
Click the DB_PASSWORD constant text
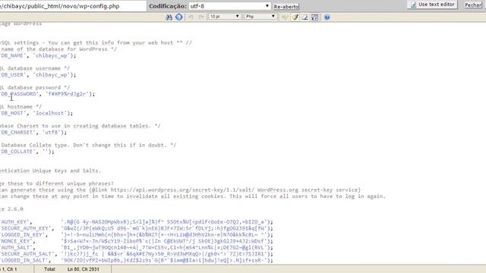[18, 94]
